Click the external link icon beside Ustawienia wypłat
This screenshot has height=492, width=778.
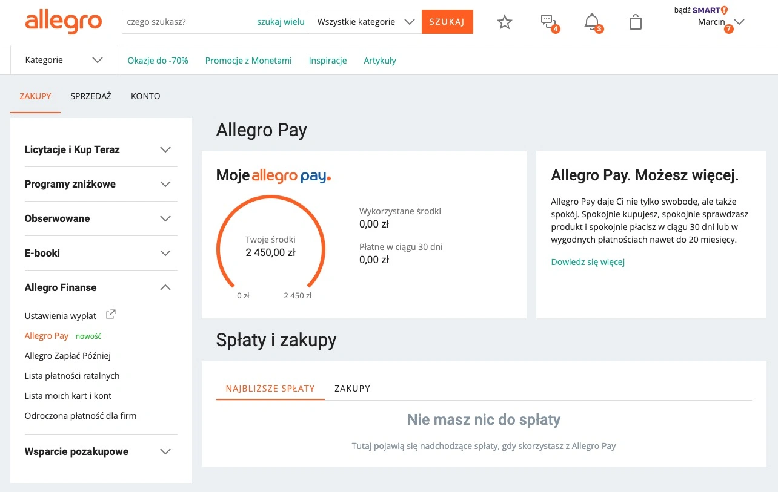click(111, 315)
